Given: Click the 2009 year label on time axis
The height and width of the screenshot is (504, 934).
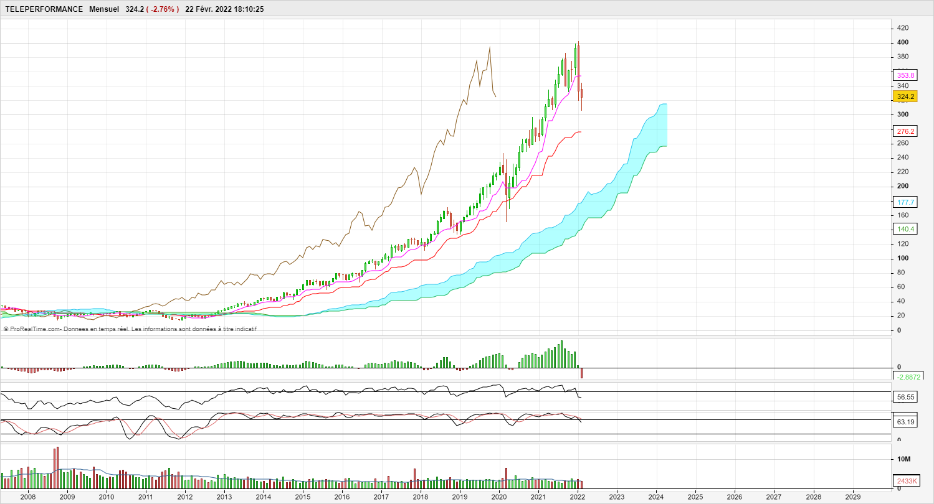Looking at the screenshot, I should click(x=67, y=497).
